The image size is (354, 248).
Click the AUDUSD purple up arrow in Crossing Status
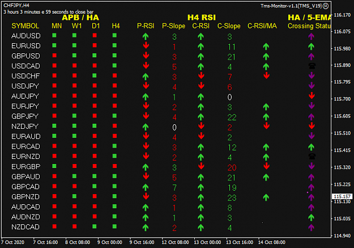click(x=312, y=36)
